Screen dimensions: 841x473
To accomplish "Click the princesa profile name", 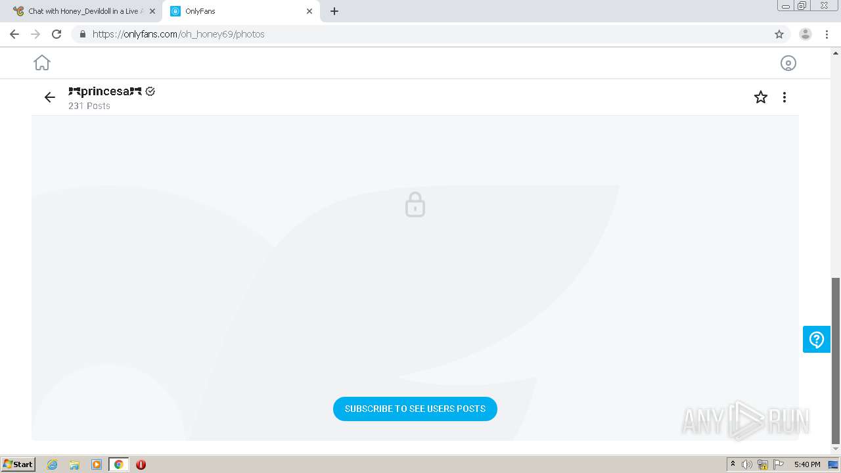I will (x=105, y=91).
